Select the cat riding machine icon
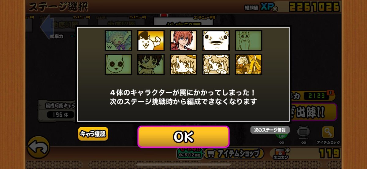367x169 pixels. 248,64
